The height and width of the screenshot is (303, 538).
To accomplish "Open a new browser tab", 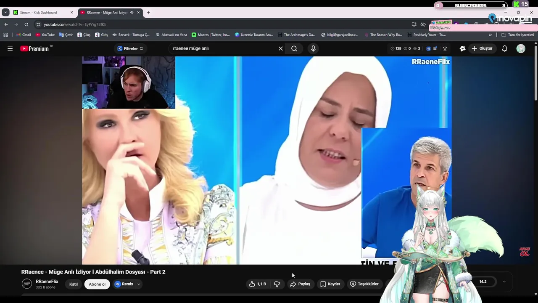I will (148, 13).
